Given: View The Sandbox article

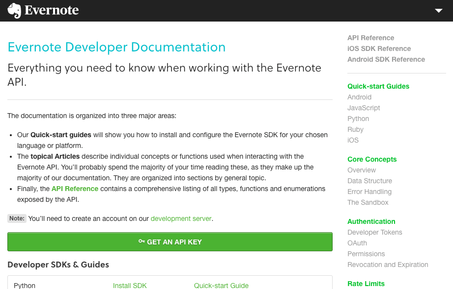Looking at the screenshot, I should pyautogui.click(x=368, y=202).
